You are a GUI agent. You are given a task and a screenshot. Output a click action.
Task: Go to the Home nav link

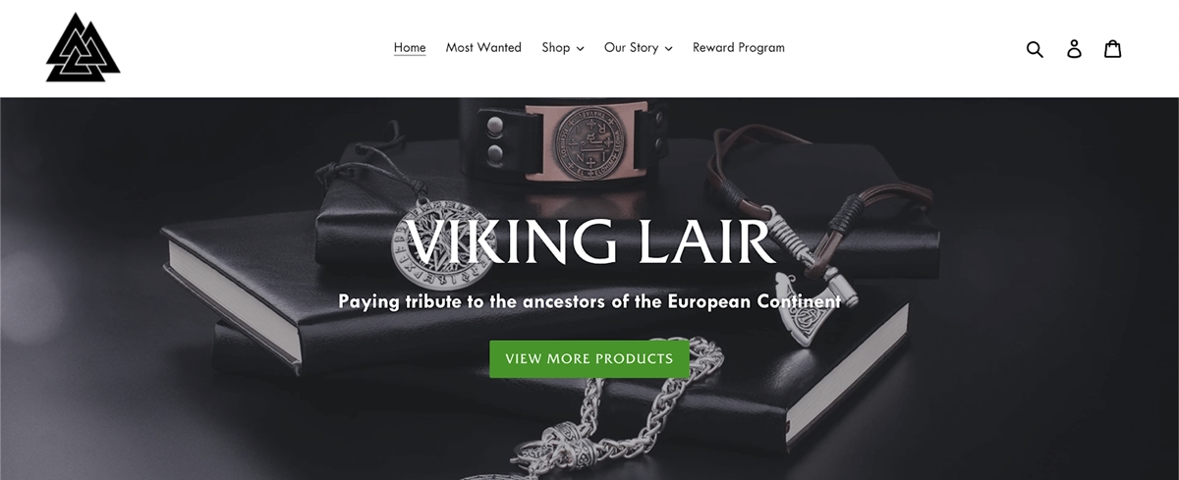(410, 47)
